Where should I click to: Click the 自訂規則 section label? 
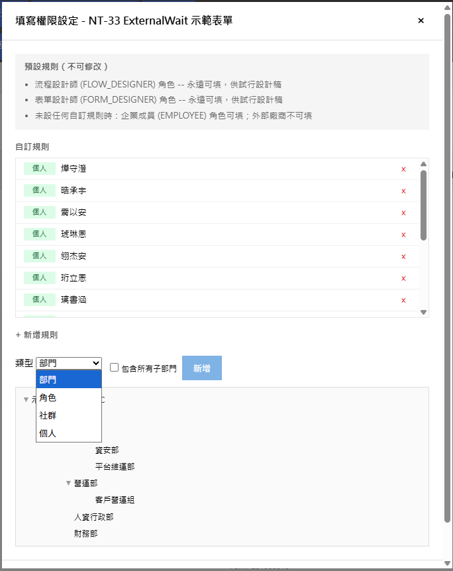pyautogui.click(x=32, y=147)
